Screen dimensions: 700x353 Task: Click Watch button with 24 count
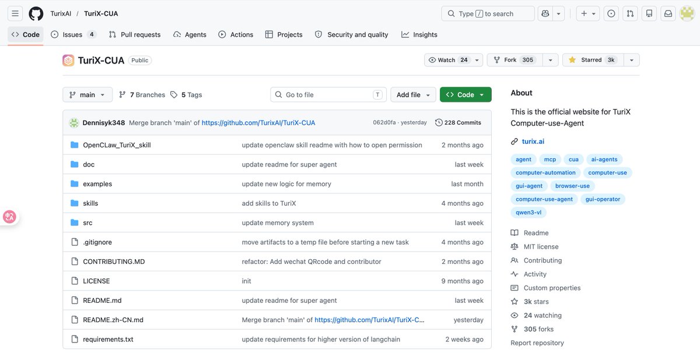448,60
